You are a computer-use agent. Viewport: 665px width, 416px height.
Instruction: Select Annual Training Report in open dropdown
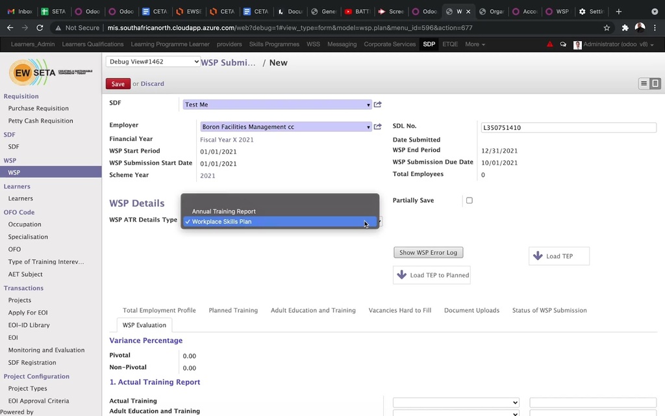(x=223, y=211)
